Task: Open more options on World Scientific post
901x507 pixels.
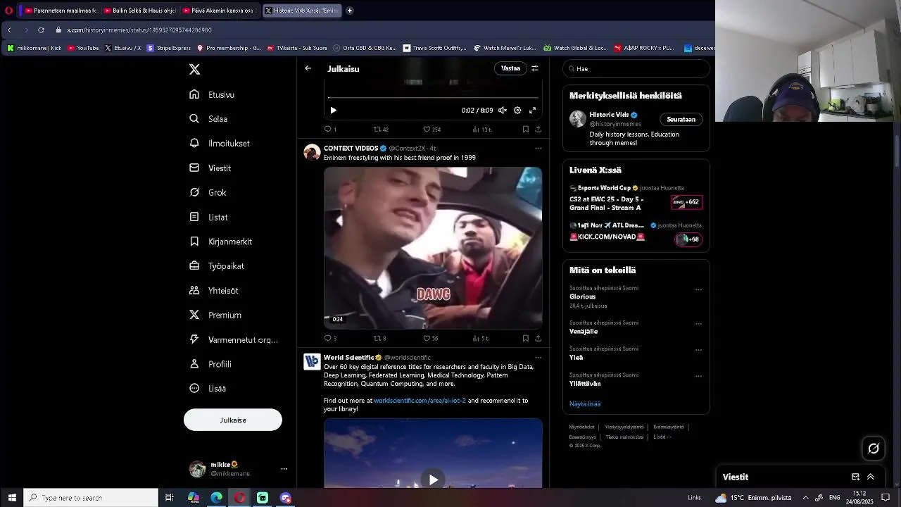Action: [538, 358]
